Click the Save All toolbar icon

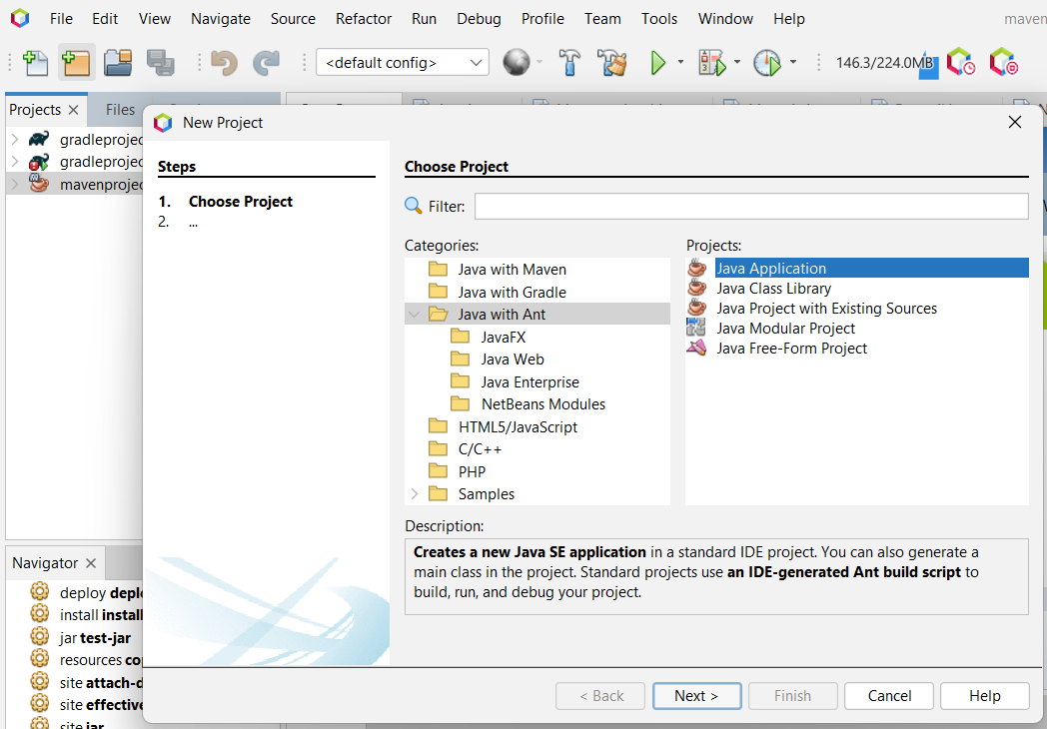click(160, 63)
